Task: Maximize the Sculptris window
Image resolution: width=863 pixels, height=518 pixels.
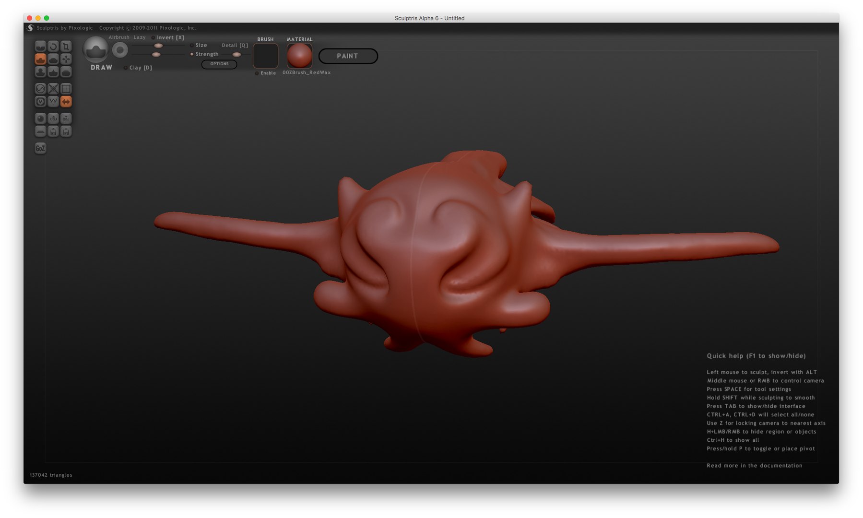Action: click(x=47, y=18)
